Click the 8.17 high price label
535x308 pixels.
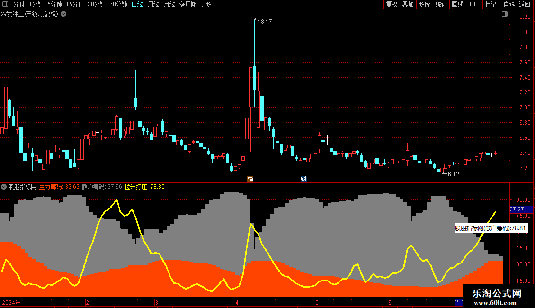(266, 21)
